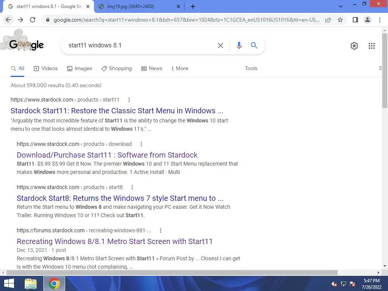
Task: Click the Google doodle logo
Action: [23, 41]
